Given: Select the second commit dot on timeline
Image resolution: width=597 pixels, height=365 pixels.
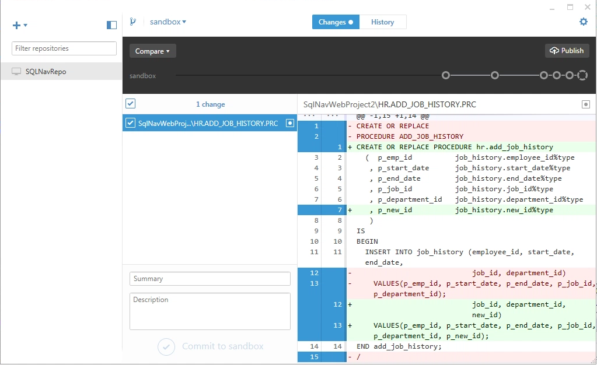Looking at the screenshot, I should click(x=494, y=75).
